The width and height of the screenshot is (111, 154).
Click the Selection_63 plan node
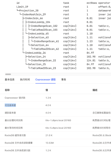(40, 38)
